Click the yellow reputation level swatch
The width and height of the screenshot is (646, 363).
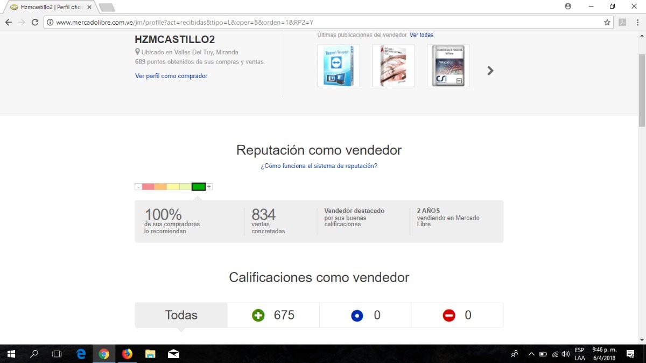tap(173, 187)
